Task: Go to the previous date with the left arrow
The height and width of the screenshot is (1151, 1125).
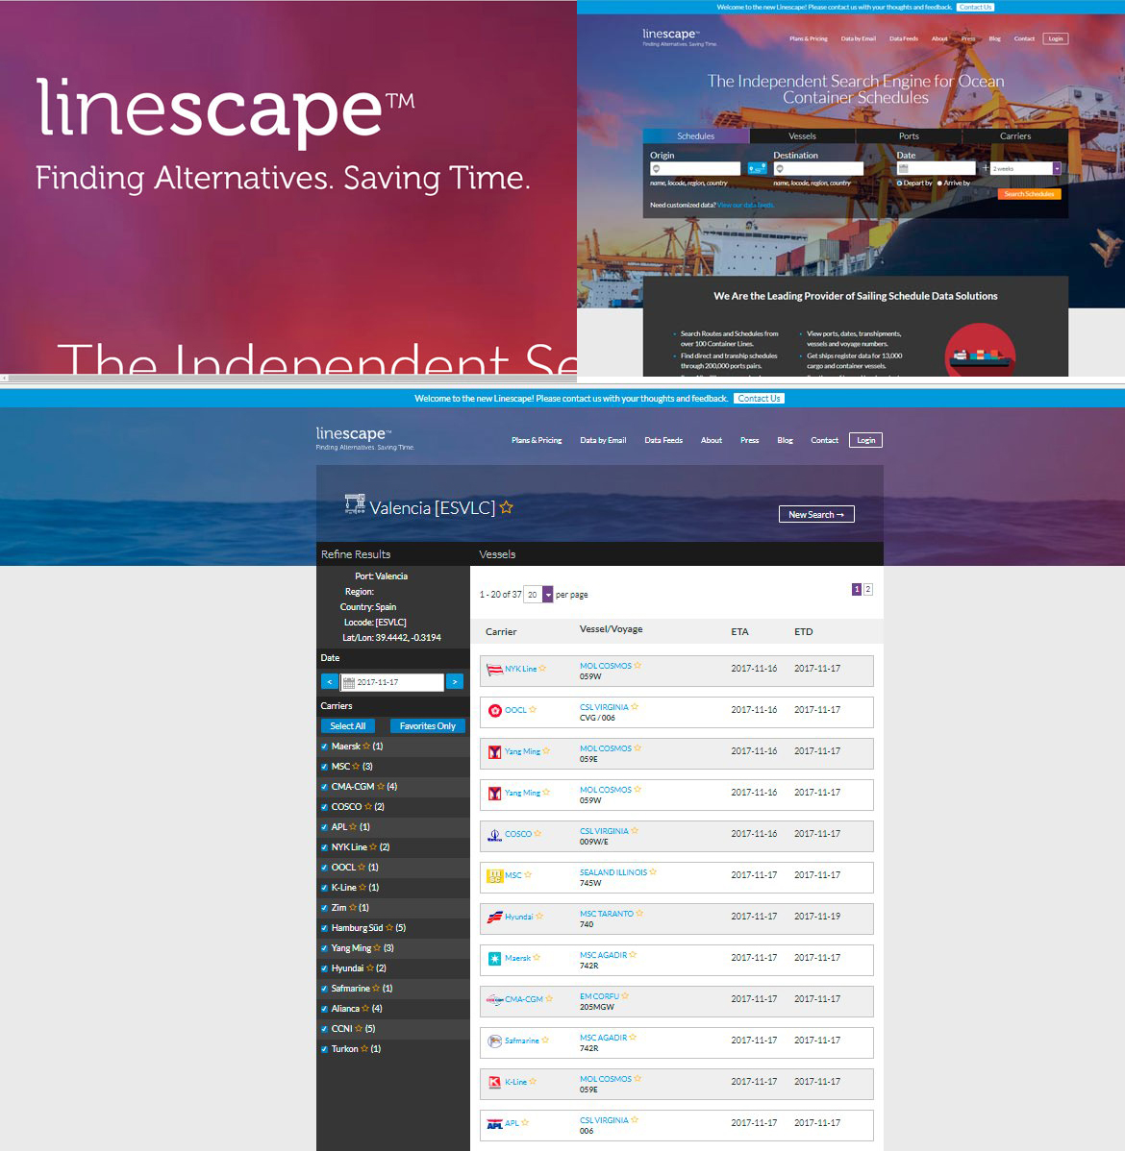Action: [x=329, y=682]
